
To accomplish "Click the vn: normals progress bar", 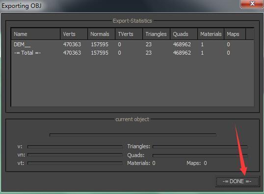I will pyautogui.click(x=75, y=155).
